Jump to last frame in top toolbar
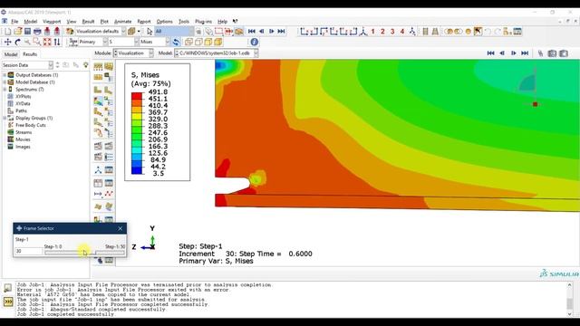 coord(282,32)
